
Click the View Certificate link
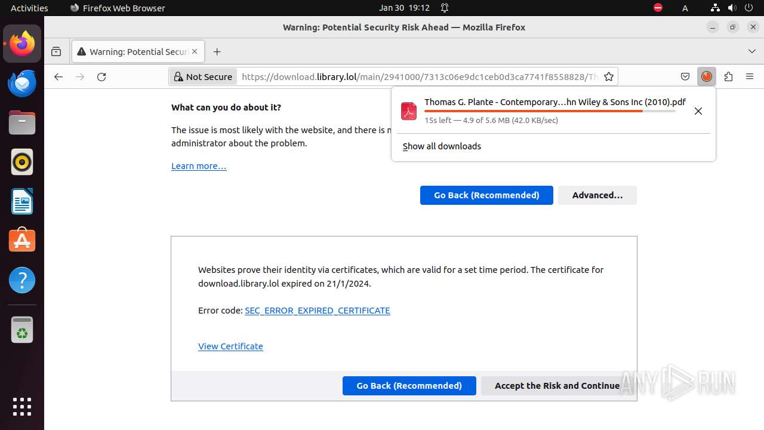[230, 346]
